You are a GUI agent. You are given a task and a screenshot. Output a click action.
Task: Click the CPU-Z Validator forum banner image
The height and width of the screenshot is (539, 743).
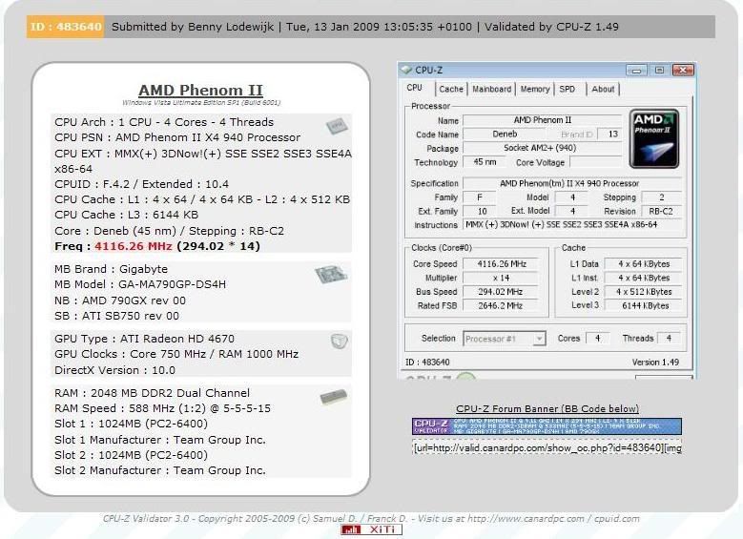pyautogui.click(x=547, y=426)
